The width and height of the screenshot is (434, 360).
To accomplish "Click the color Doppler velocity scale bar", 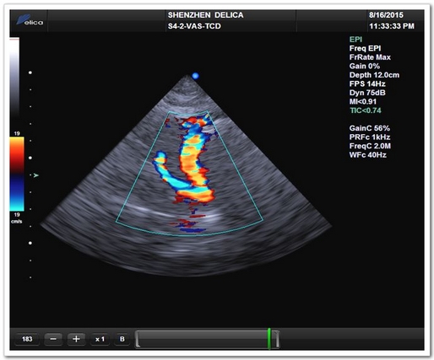I will [x=17, y=174].
